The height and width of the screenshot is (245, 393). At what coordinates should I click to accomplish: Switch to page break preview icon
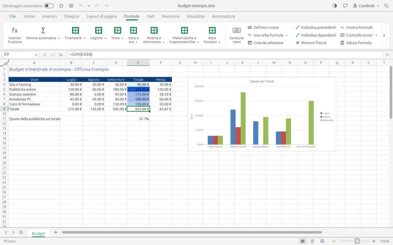pyautogui.click(x=322, y=241)
